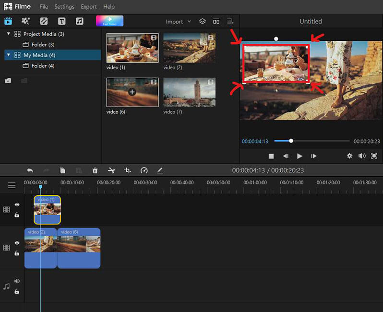This screenshot has width=383, height=312.
Task: Toggle lock on the audio track
Action: click(x=17, y=291)
